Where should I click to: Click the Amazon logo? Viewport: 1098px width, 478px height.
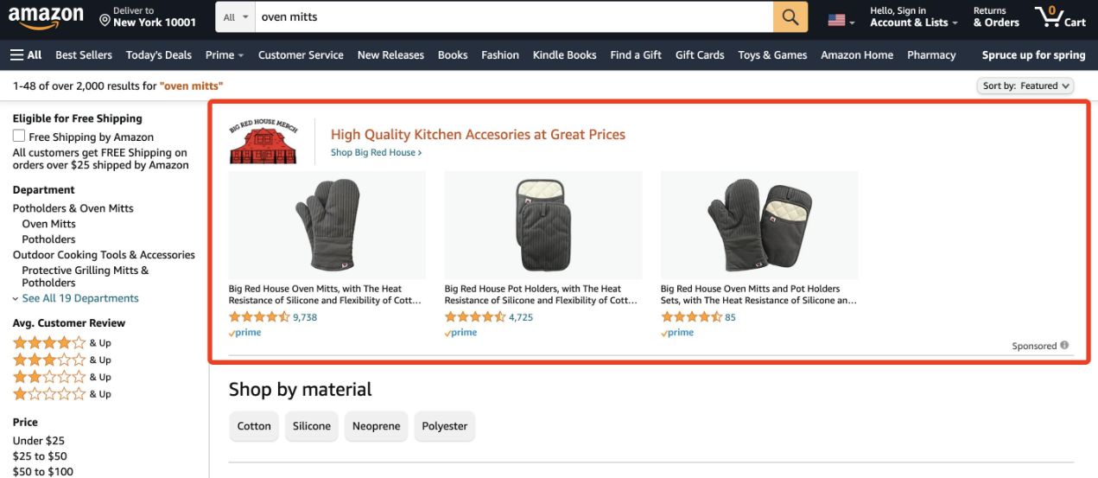pyautogui.click(x=46, y=17)
